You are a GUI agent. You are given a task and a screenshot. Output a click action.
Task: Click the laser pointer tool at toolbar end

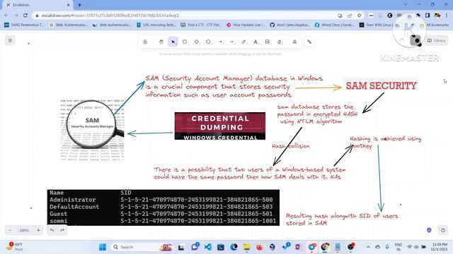pyautogui.click(x=309, y=42)
